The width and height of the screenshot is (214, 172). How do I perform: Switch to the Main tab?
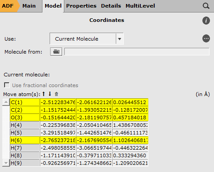coord(29,6)
